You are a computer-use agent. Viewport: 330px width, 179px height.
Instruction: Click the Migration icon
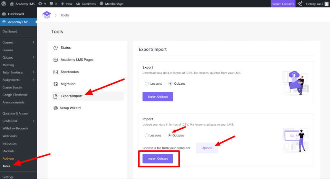pyautogui.click(x=55, y=84)
